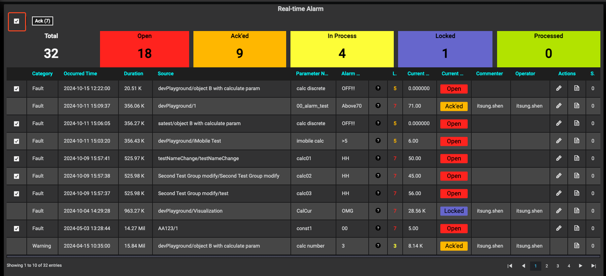Click the help icon in the calc02 row
The image size is (606, 276).
pyautogui.click(x=378, y=176)
